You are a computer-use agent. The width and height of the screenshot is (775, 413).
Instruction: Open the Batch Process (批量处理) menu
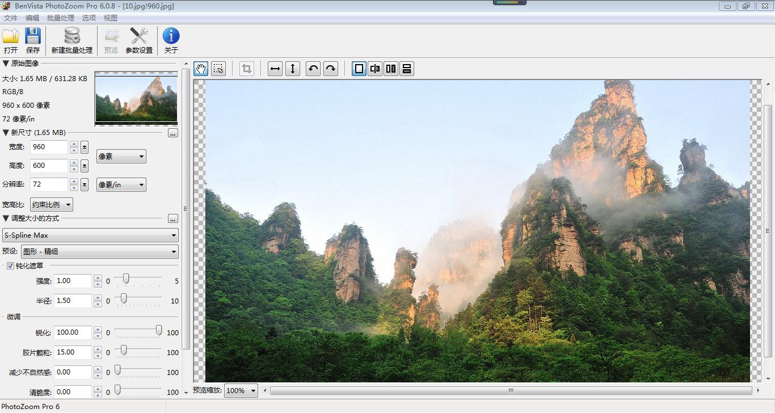point(61,18)
